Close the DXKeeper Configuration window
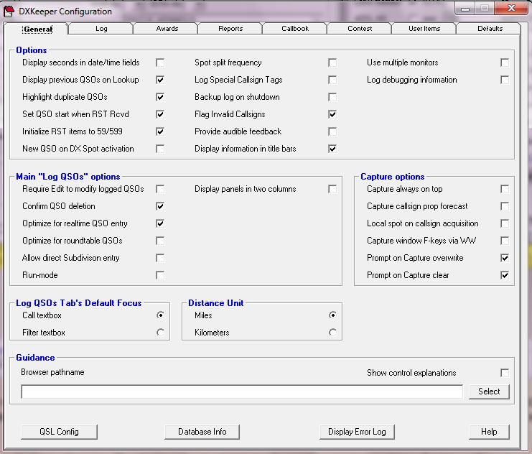The width and height of the screenshot is (532, 454). [x=511, y=8]
